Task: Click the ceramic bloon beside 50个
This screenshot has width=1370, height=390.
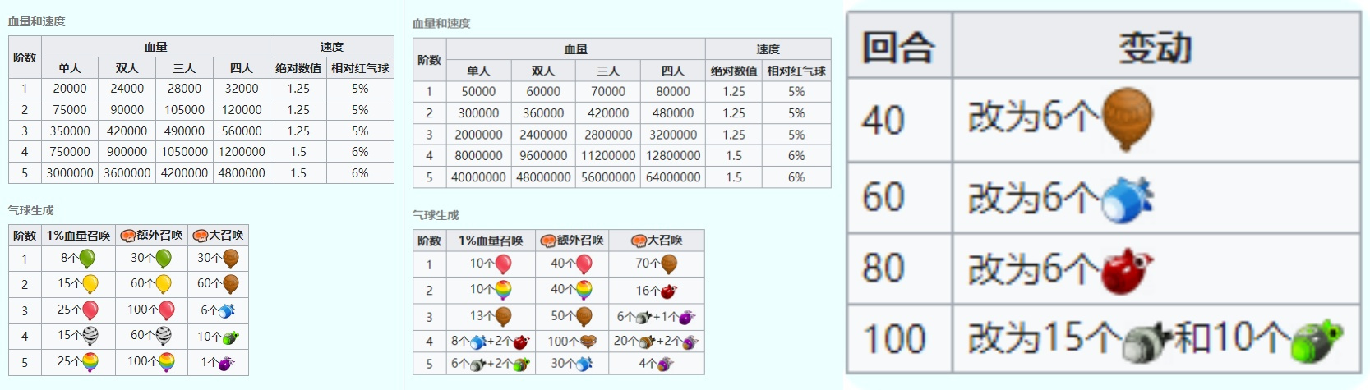Action: click(x=584, y=316)
